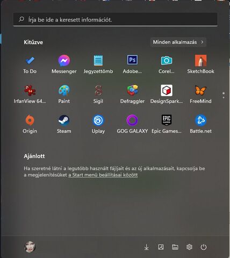Open Jegyzettömb notepad app
Screen dimensions: 230x258
(x=98, y=64)
